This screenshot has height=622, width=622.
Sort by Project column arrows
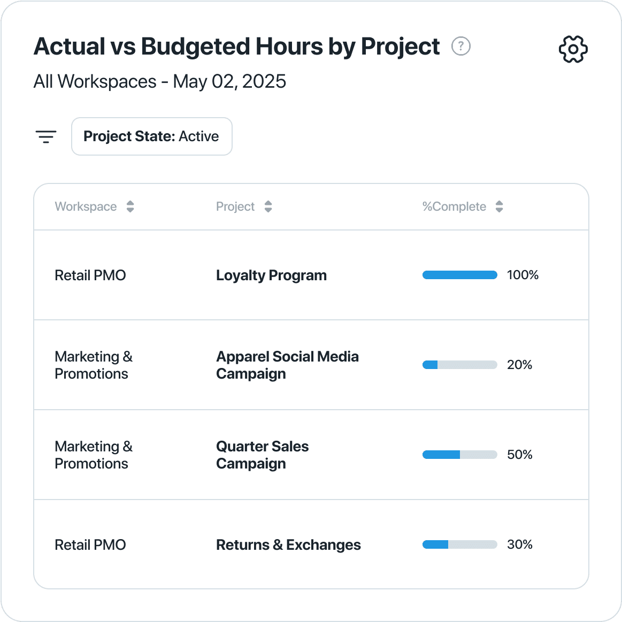268,206
